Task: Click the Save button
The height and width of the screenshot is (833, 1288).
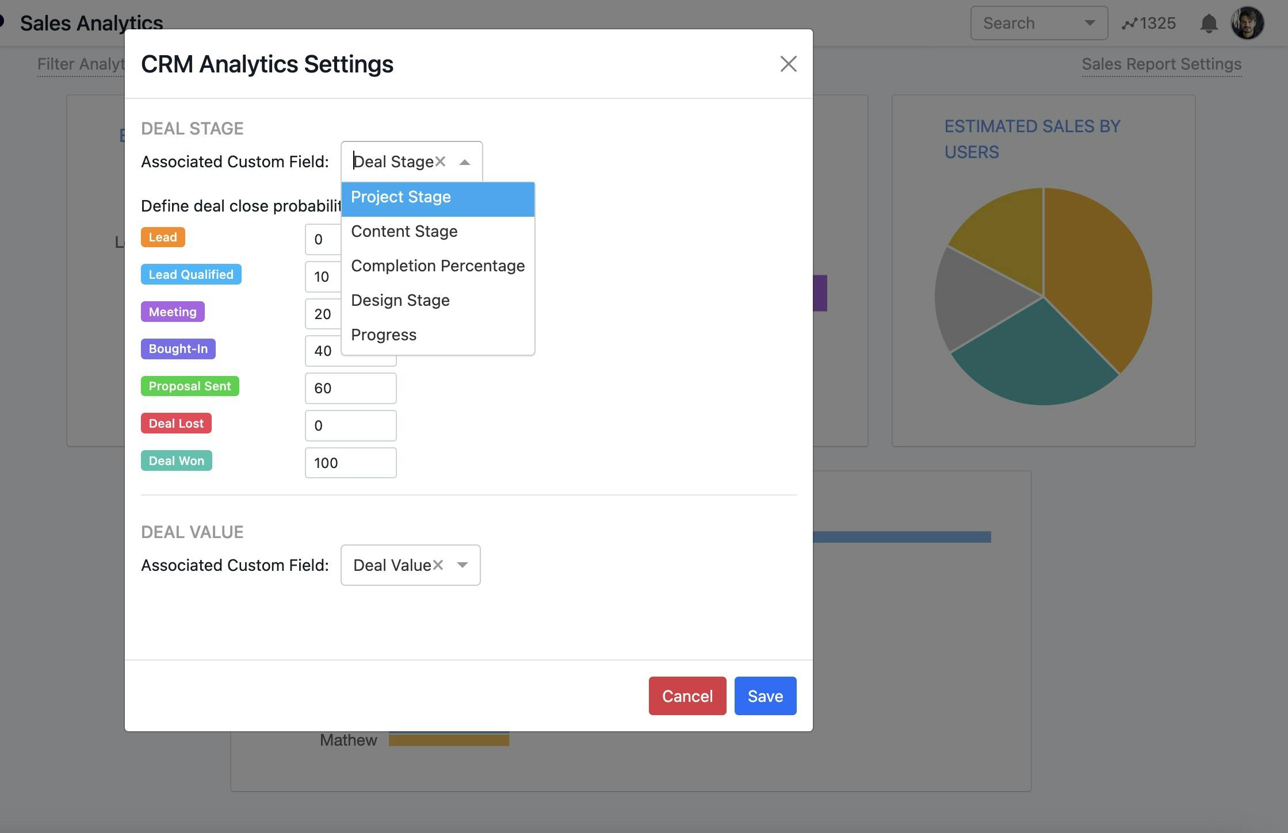Action: [x=765, y=695]
